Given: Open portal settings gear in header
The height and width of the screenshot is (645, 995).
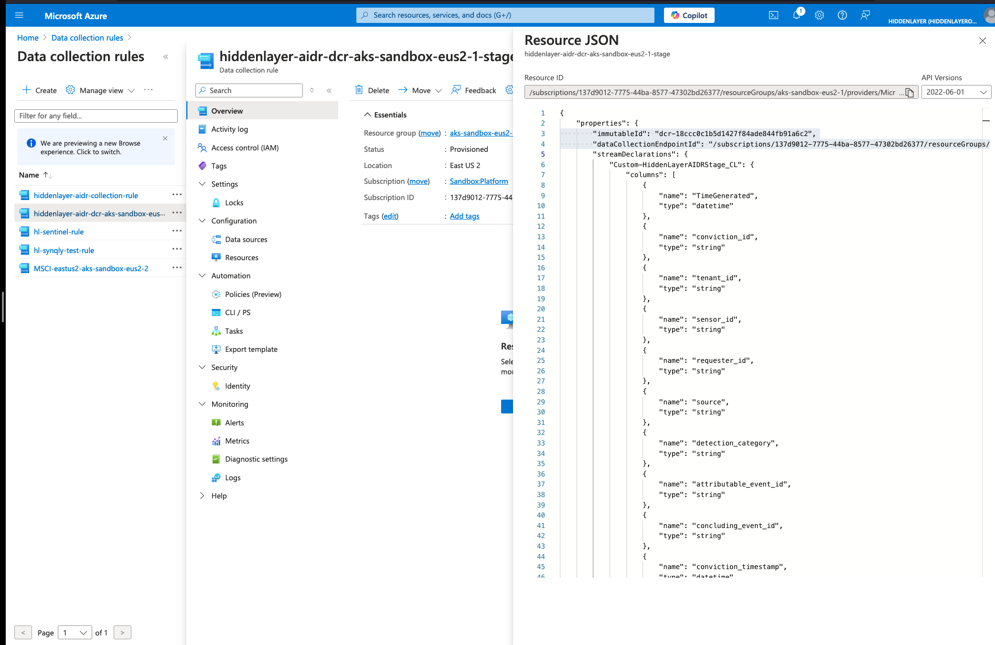Looking at the screenshot, I should pos(819,15).
